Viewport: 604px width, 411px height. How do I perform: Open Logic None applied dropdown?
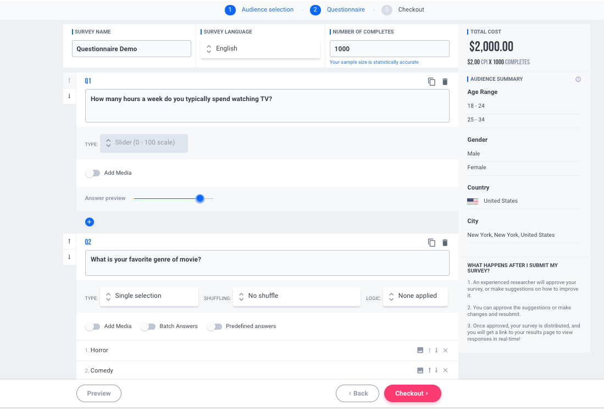(x=415, y=296)
